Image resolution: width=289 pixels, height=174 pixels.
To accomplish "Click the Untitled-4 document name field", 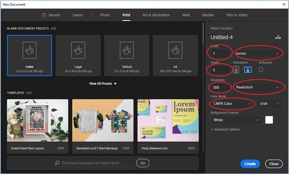I will pos(241,37).
